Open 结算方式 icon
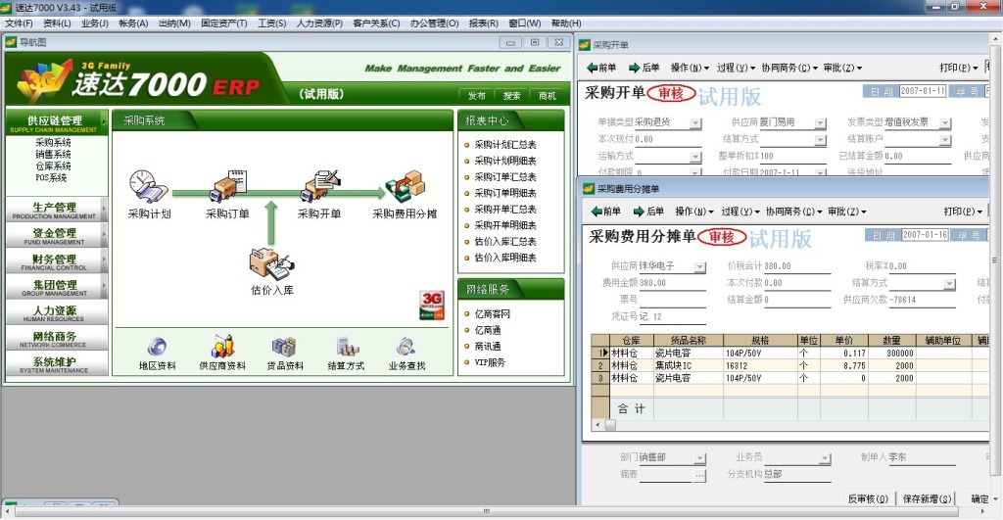The width and height of the screenshot is (1003, 520). [347, 348]
